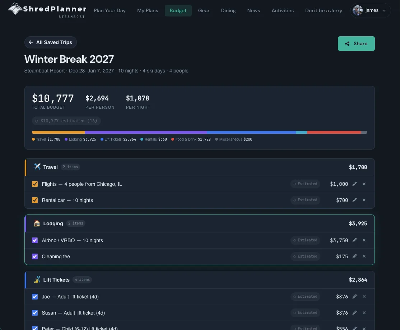Toggle Estimated status on Joe's ticket

(305, 296)
